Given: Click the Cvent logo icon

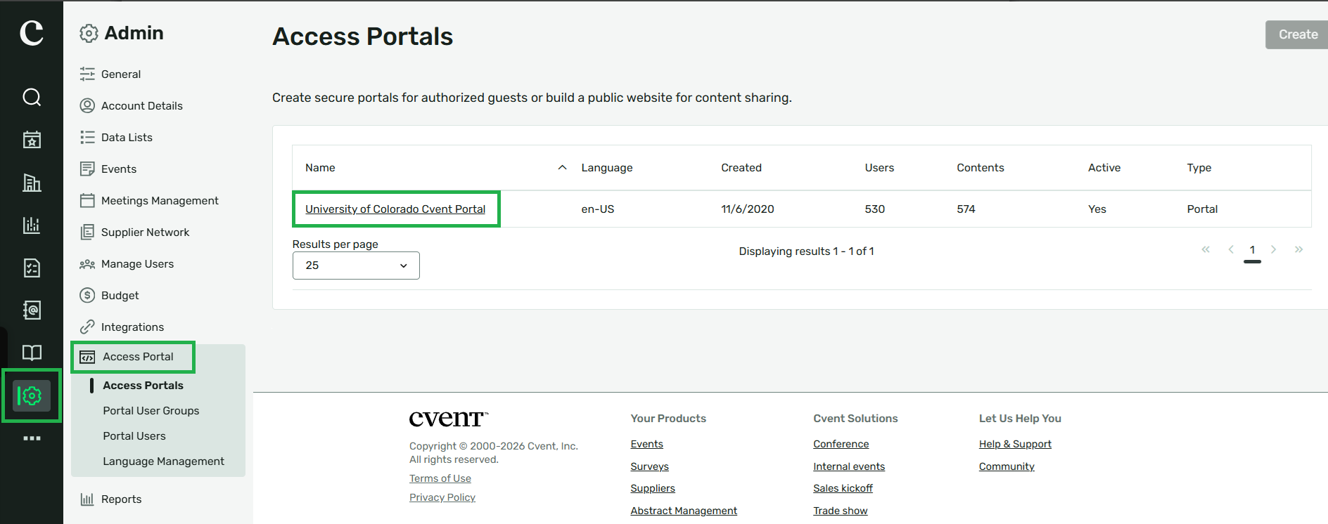Looking at the screenshot, I should coord(32,32).
